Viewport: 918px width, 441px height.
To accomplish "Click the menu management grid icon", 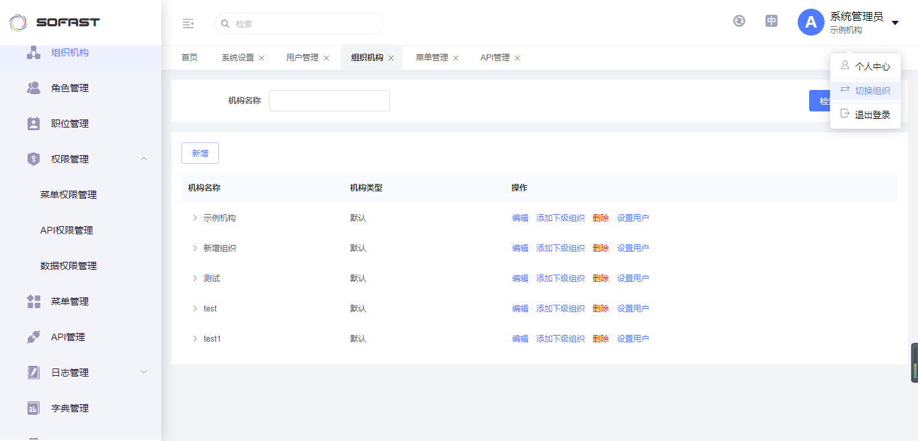I will point(34,301).
